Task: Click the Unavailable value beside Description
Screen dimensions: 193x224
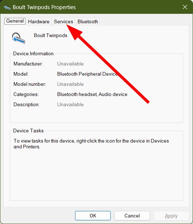Action: (70, 105)
